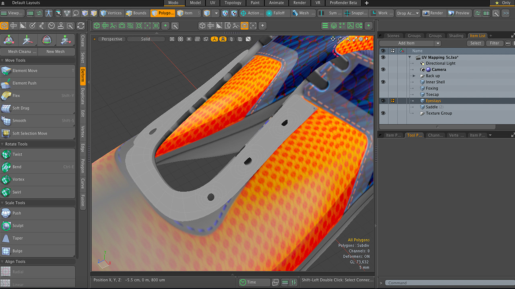Image resolution: width=515 pixels, height=289 pixels.
Task: Switch to the Topology layout tab
Action: [233, 3]
